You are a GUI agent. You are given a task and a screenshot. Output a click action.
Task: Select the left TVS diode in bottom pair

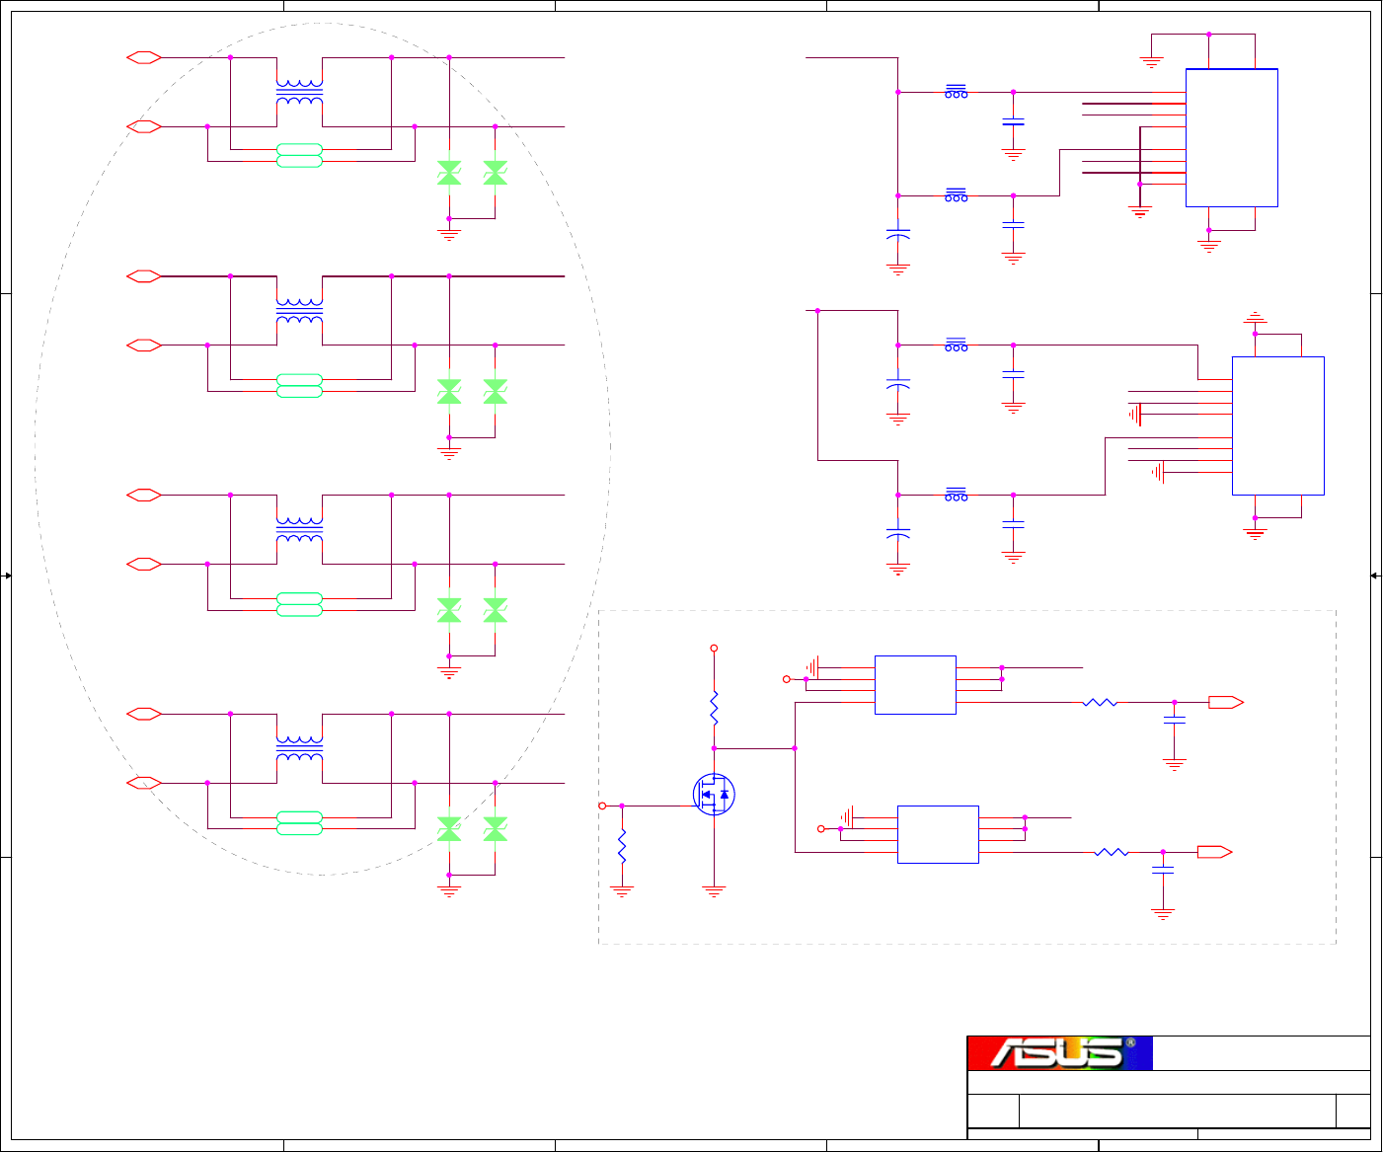coord(449,829)
